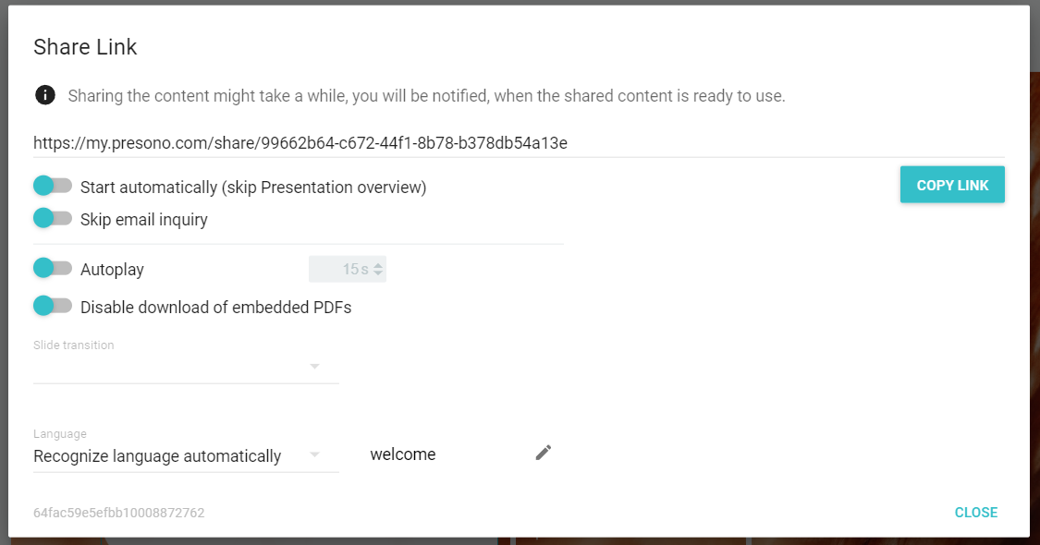This screenshot has width=1040, height=545.
Task: Close the Share Link dialog
Action: 975,513
